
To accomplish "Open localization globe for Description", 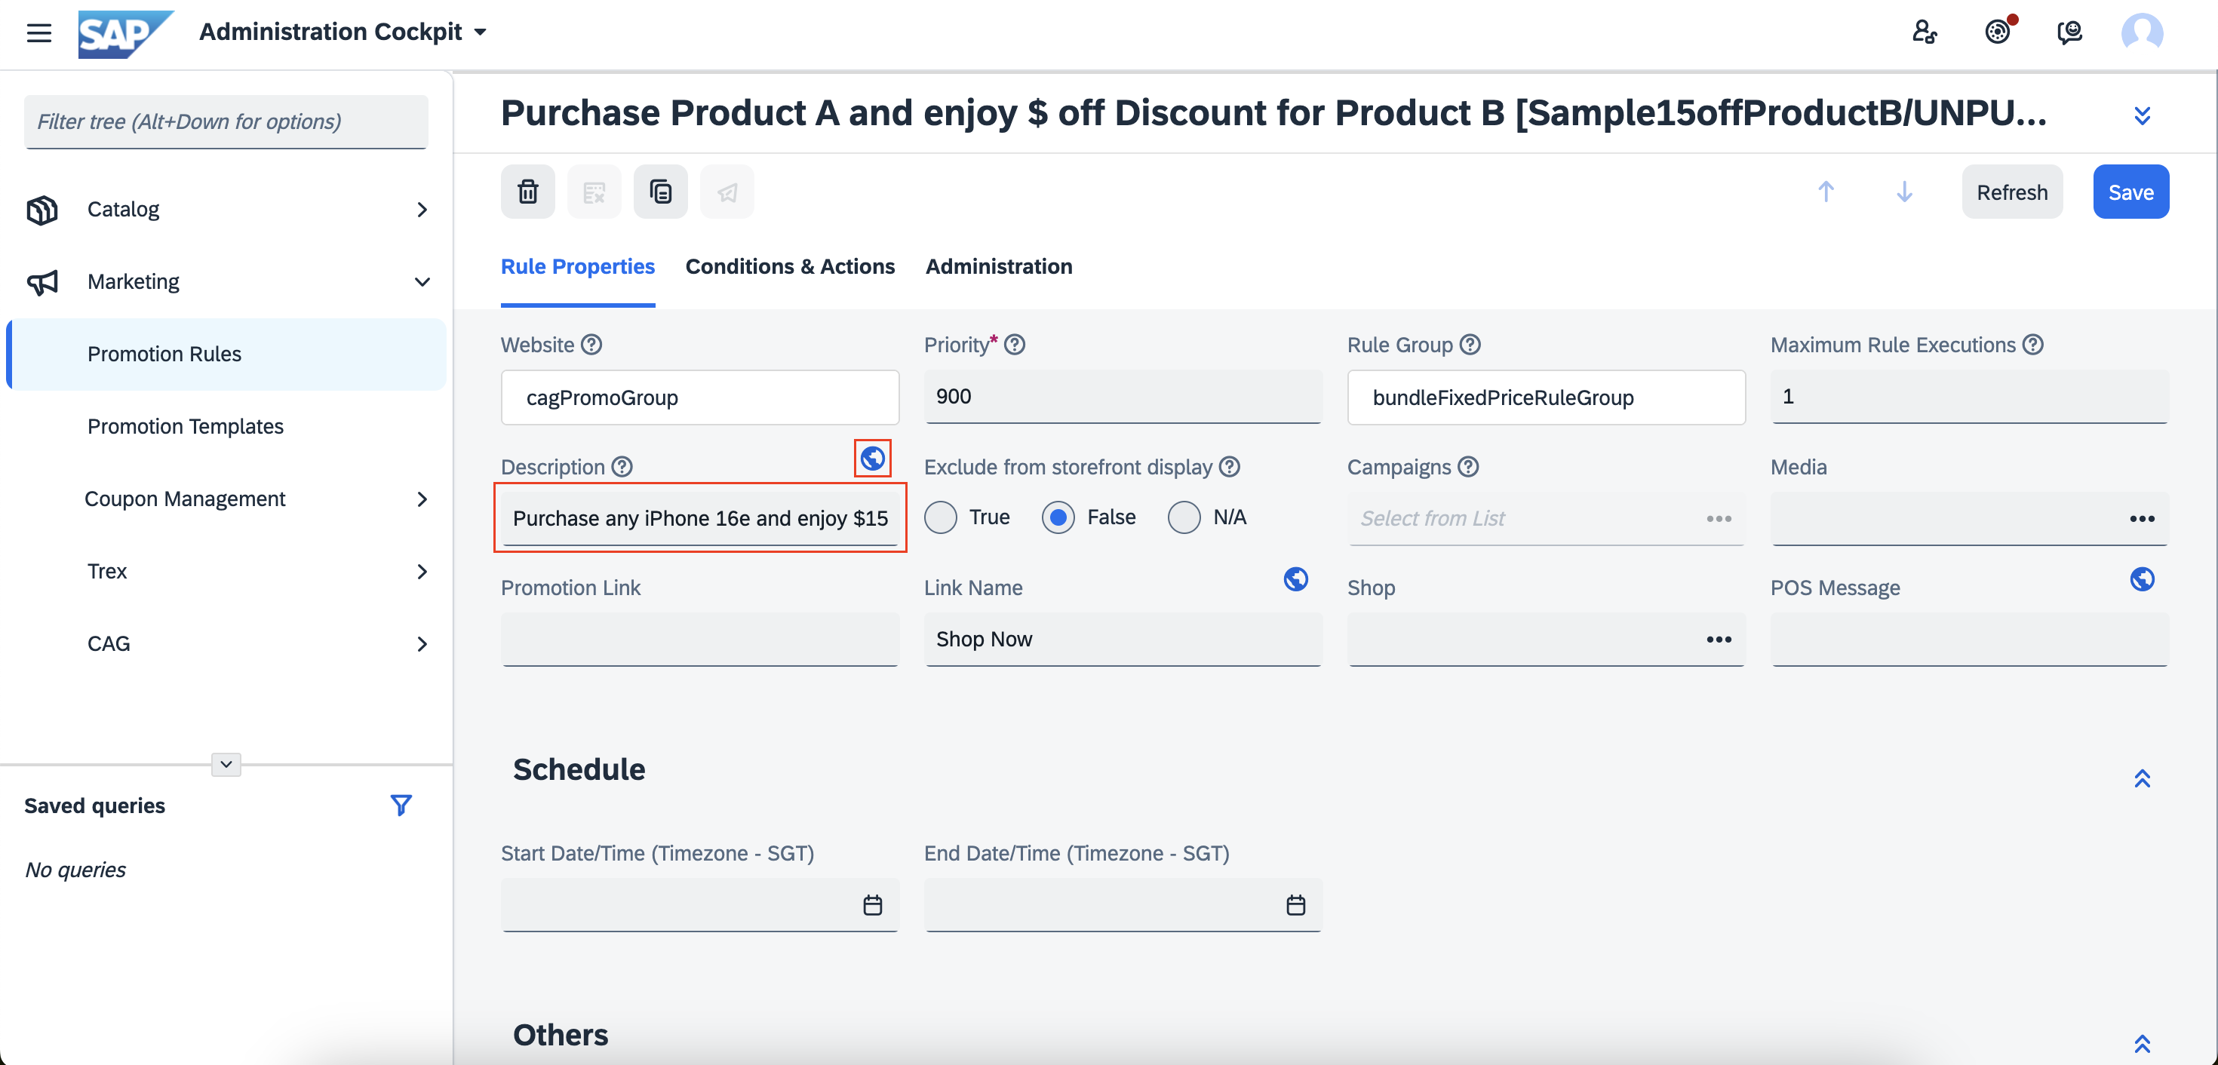I will pyautogui.click(x=872, y=458).
